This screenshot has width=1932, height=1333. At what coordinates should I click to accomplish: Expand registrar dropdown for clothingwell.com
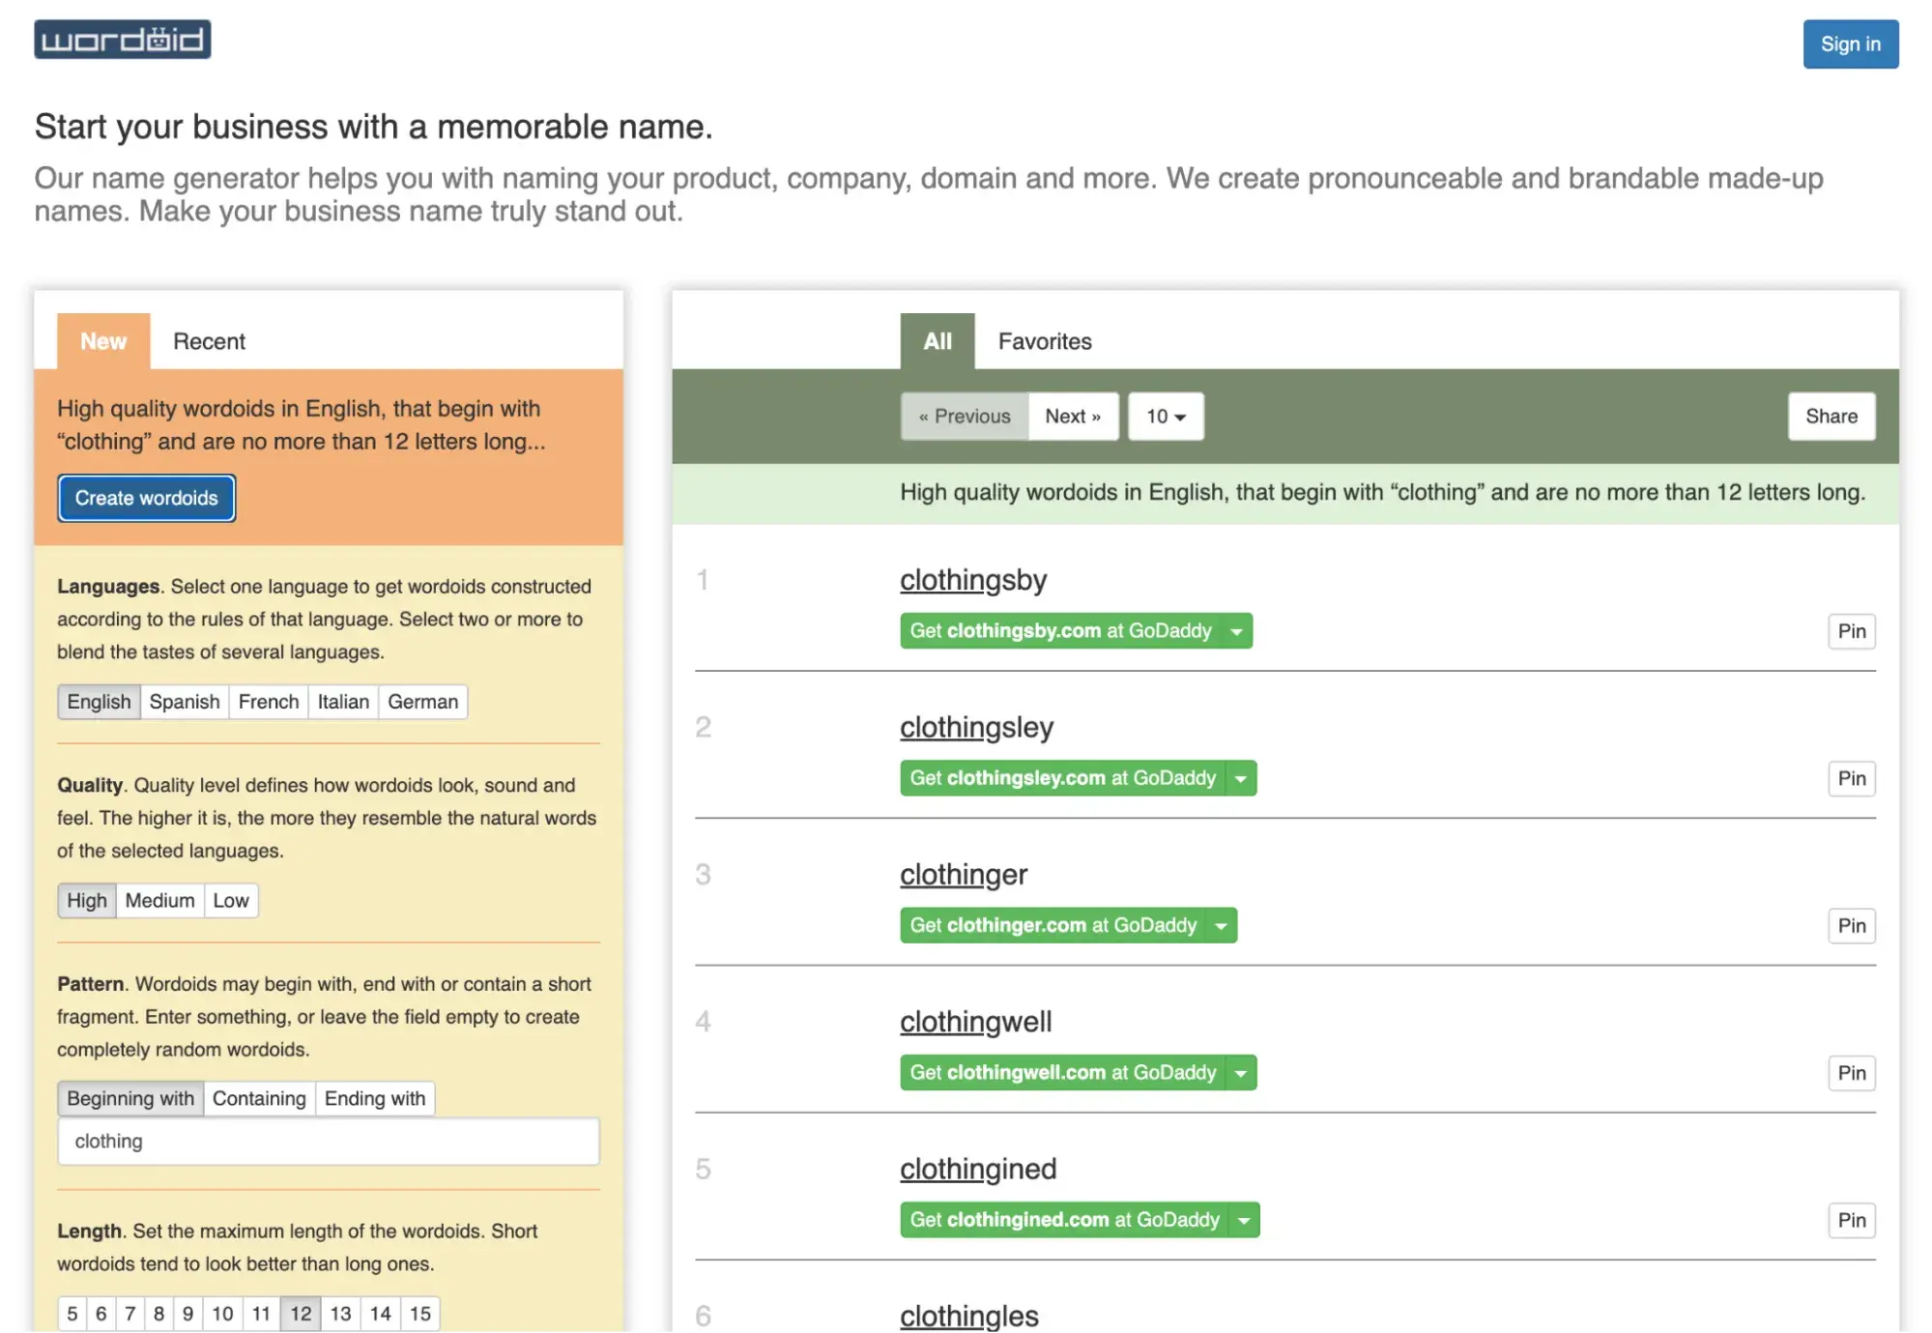[1241, 1072]
